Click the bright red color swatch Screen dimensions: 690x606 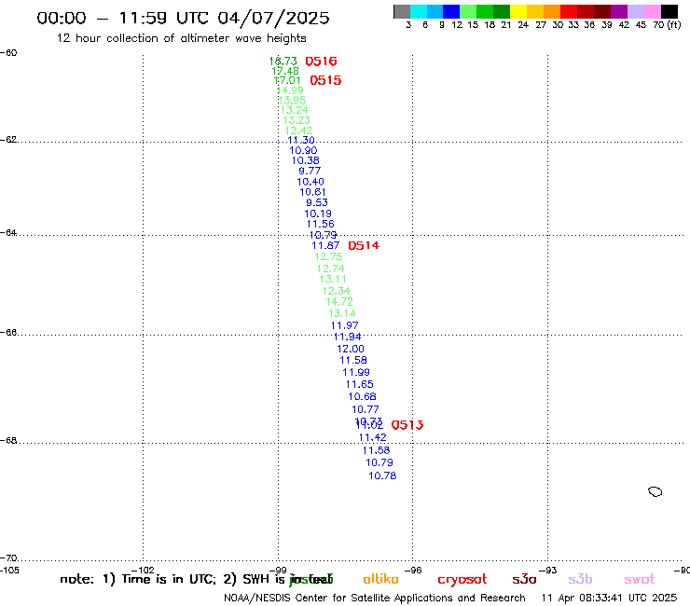(569, 11)
